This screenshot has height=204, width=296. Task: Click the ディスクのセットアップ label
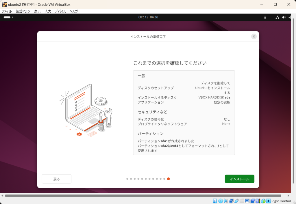point(156,88)
